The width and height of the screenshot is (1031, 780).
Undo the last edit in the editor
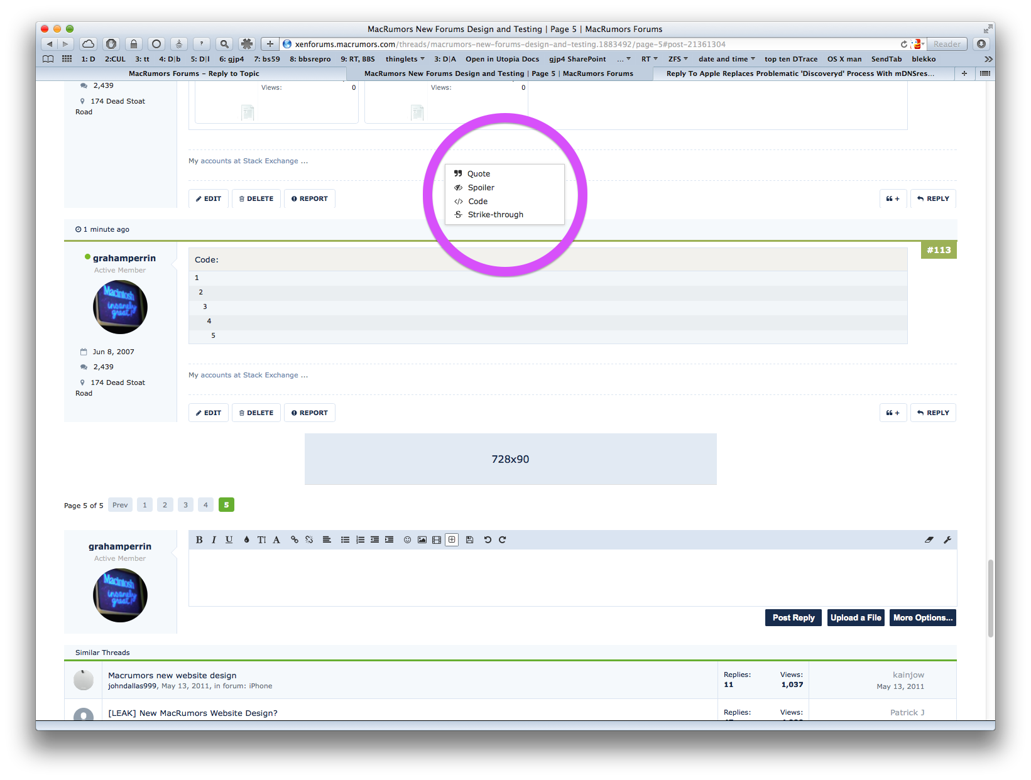point(488,539)
